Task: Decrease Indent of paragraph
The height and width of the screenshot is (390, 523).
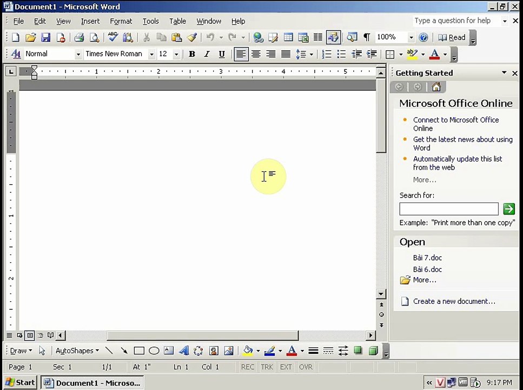Action: tap(356, 54)
